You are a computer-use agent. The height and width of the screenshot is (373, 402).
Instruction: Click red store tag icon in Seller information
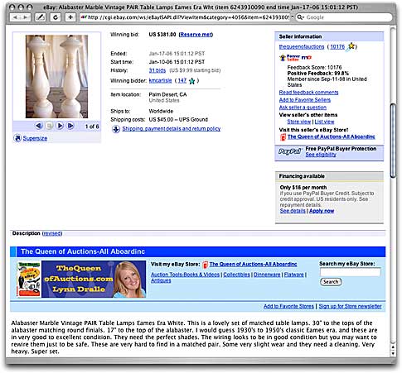283,137
